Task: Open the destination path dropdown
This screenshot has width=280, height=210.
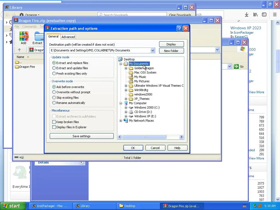Action: (153, 51)
